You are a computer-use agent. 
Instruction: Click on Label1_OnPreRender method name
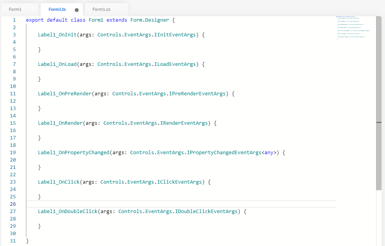click(64, 94)
